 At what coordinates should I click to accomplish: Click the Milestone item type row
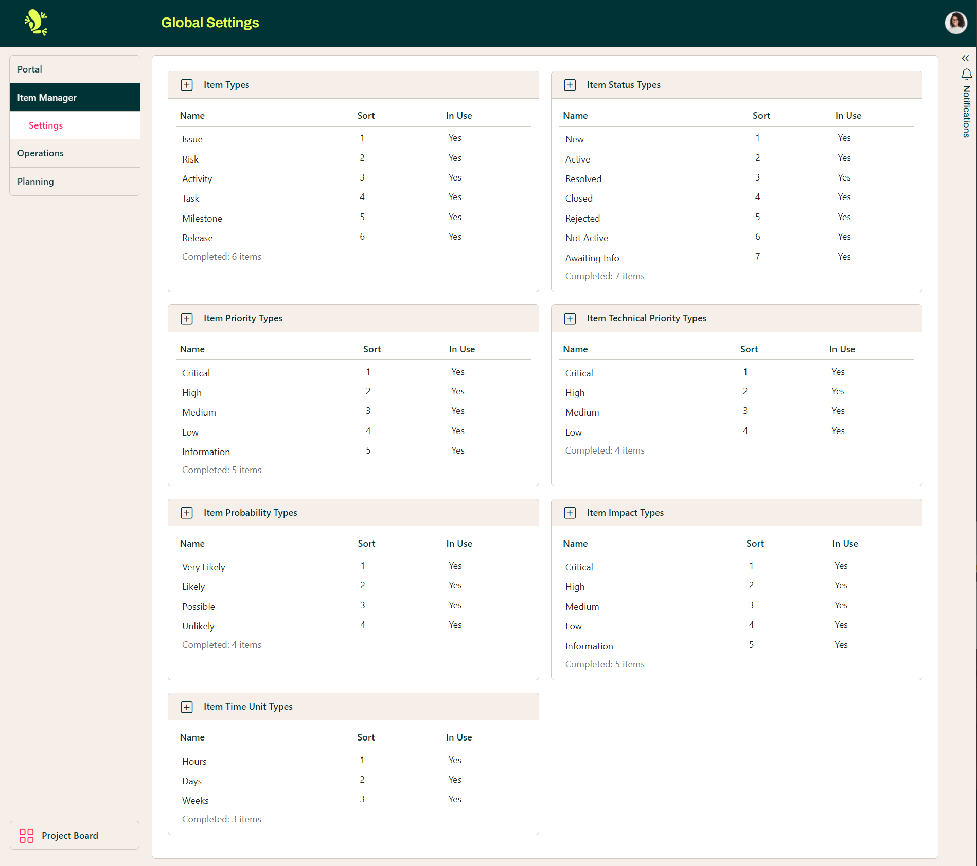click(x=202, y=218)
